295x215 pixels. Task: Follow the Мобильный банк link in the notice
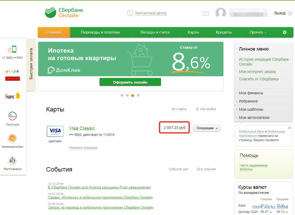click(x=252, y=132)
